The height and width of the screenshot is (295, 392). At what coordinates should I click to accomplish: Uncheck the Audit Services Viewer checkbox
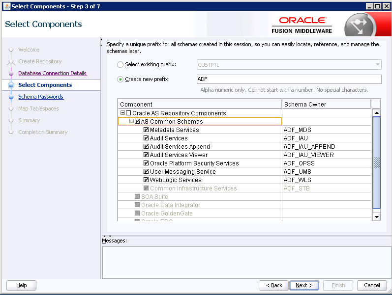coord(146,155)
